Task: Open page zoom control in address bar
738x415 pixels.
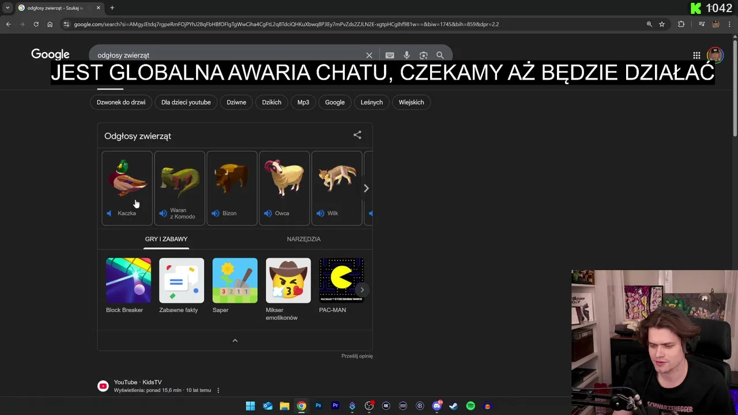Action: pos(649,24)
